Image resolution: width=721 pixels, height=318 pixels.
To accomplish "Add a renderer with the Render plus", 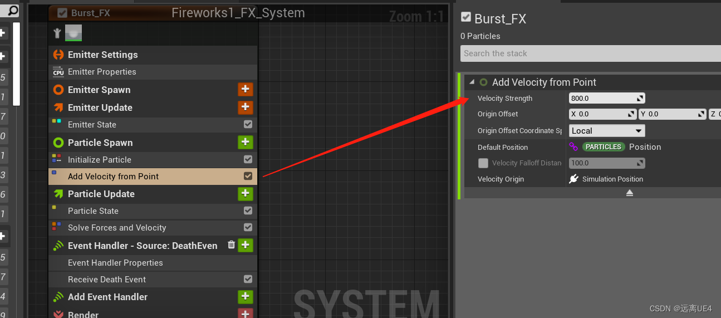I will click(x=246, y=314).
